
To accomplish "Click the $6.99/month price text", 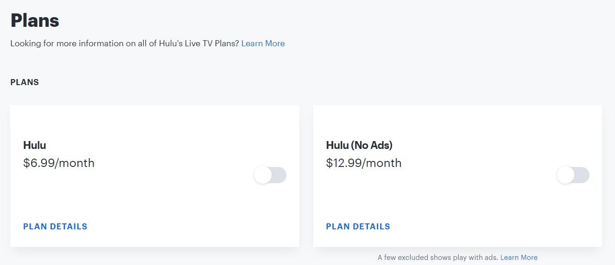I will [59, 163].
